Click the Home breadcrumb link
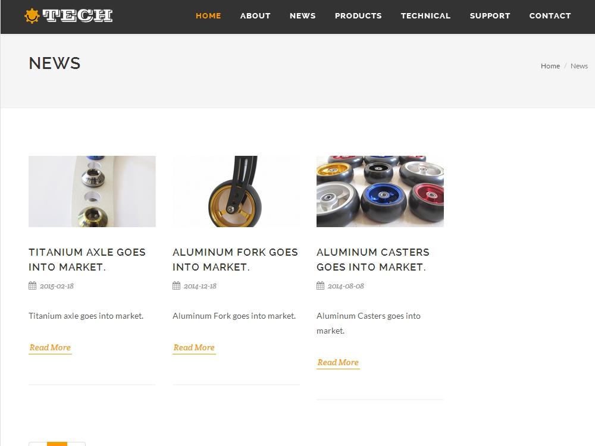This screenshot has height=446, width=595. coord(550,66)
